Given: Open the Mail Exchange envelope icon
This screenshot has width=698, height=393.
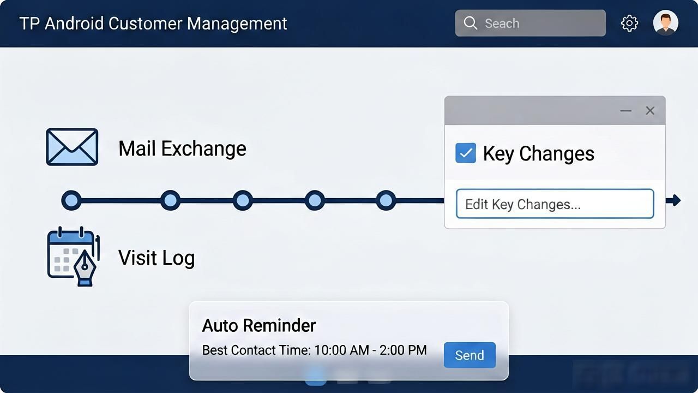Looking at the screenshot, I should point(72,147).
